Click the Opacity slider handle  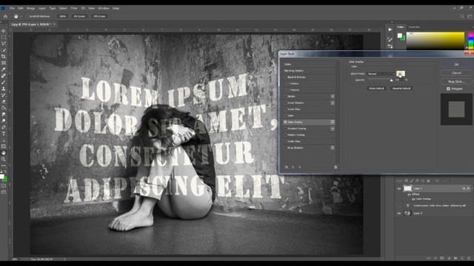point(391,81)
